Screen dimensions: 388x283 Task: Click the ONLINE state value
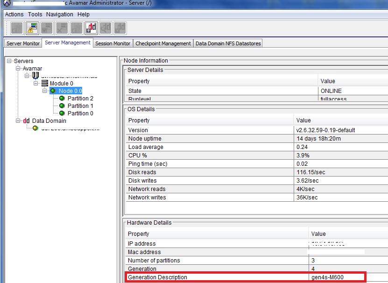(331, 91)
